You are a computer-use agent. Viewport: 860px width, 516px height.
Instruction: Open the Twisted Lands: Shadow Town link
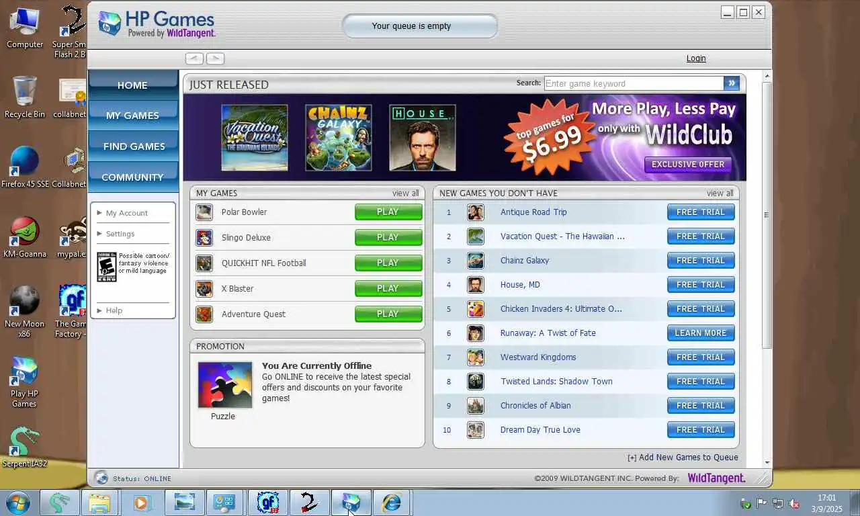point(556,382)
